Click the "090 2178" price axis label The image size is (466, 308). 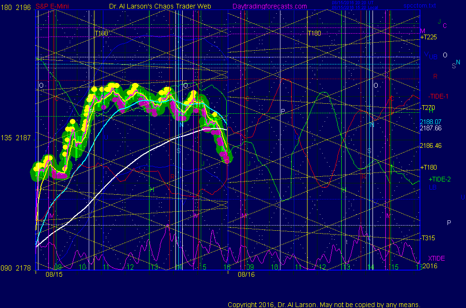point(16,268)
